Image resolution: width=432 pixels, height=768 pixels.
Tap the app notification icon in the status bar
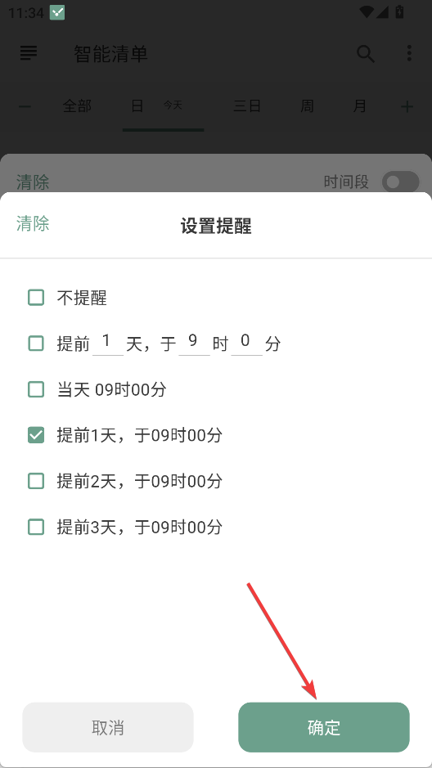(57, 12)
